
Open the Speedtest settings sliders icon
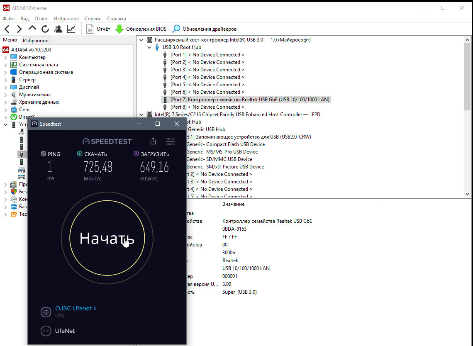[x=170, y=141]
